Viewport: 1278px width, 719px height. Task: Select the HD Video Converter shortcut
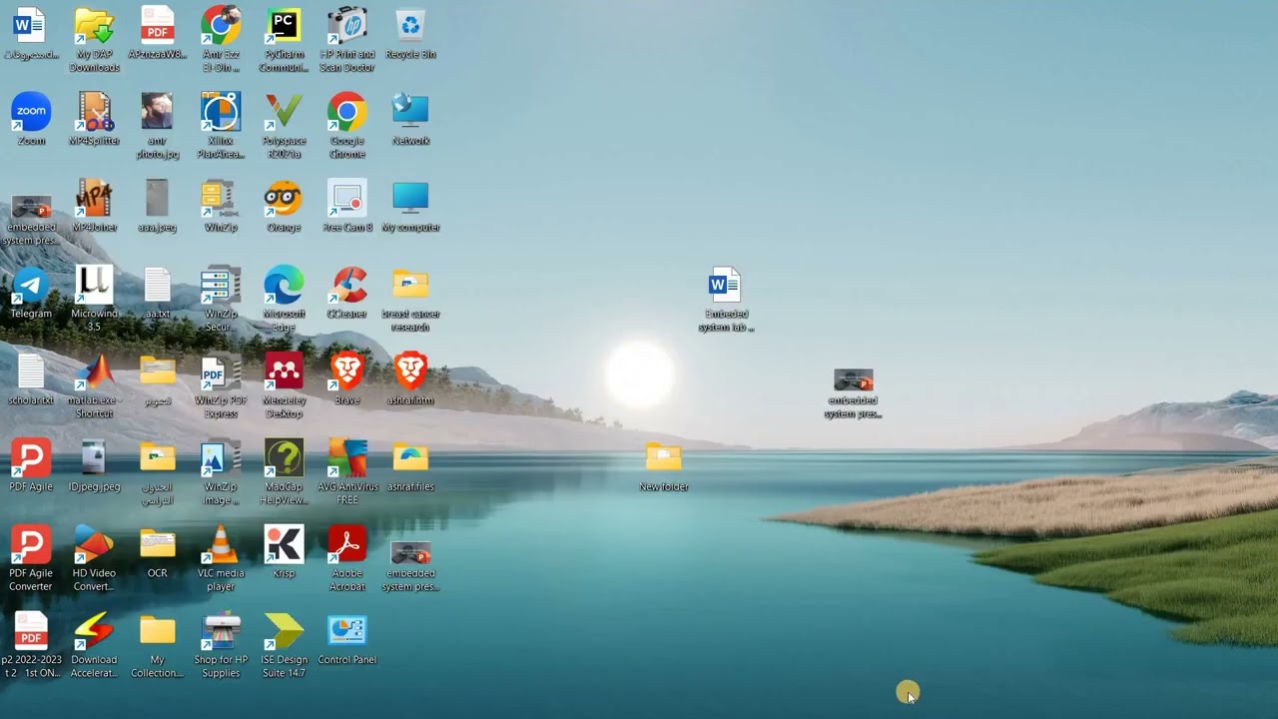(x=94, y=559)
